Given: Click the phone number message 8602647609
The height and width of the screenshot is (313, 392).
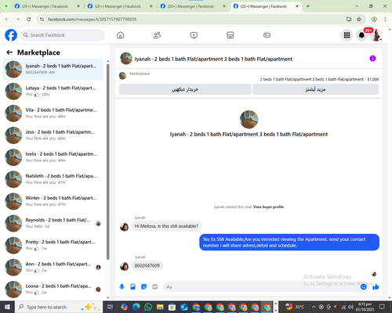Looking at the screenshot, I should point(147,265).
